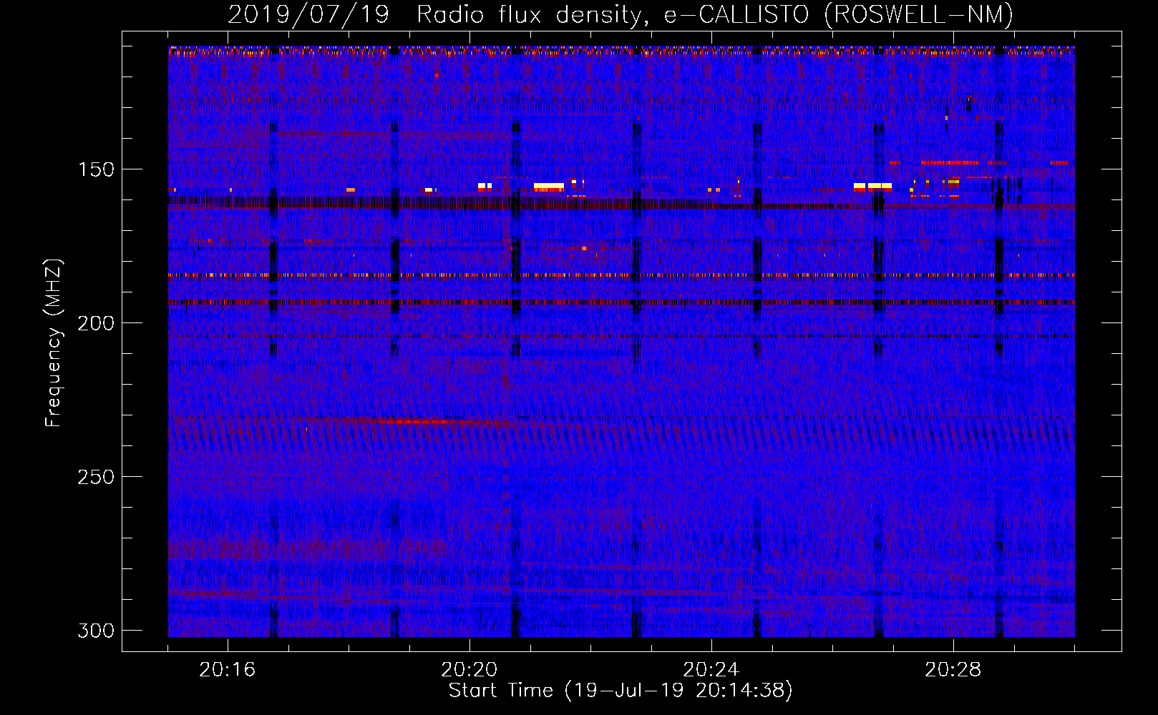1158x715 pixels.
Task: Click the Start Time axis label
Action: [621, 691]
